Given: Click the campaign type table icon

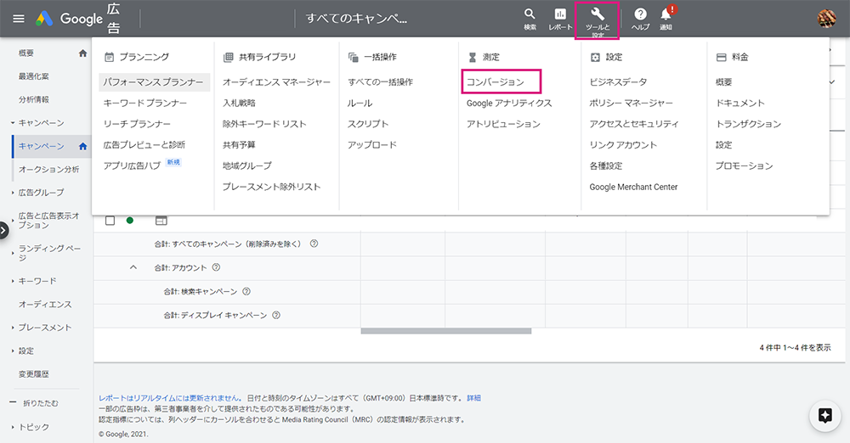Looking at the screenshot, I should [161, 221].
